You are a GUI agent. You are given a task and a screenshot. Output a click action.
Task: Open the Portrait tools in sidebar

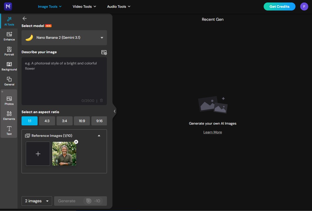[9, 51]
